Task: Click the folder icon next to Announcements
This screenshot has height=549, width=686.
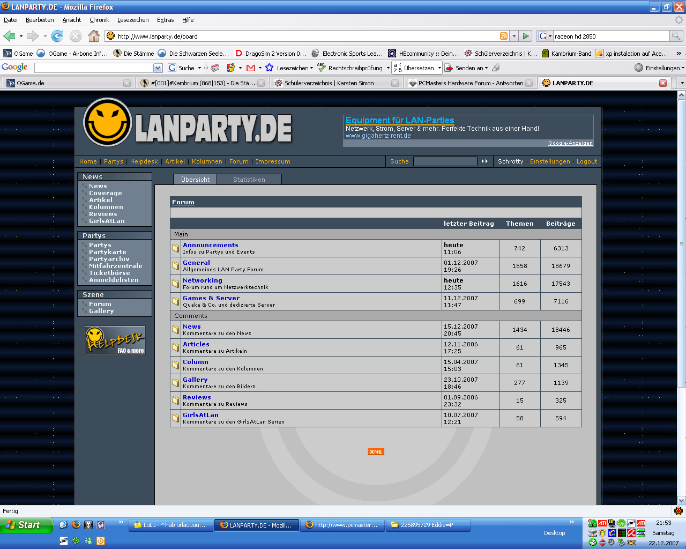Action: click(175, 248)
